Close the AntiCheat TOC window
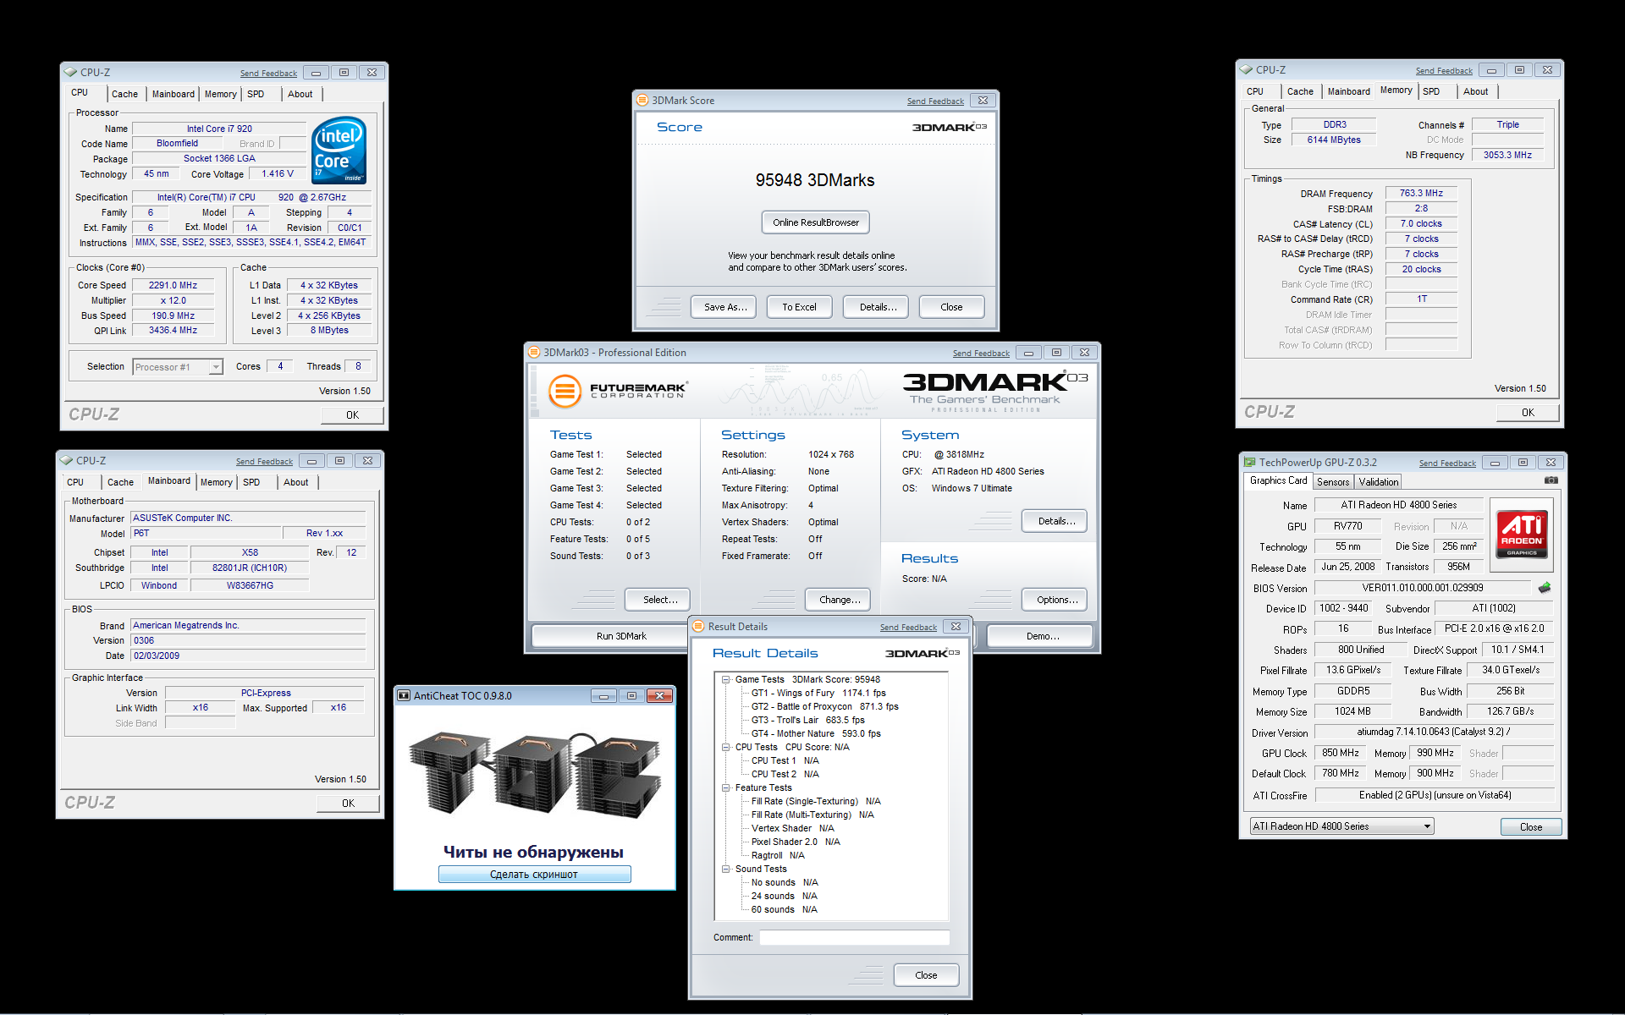Image resolution: width=1625 pixels, height=1015 pixels. [x=659, y=696]
